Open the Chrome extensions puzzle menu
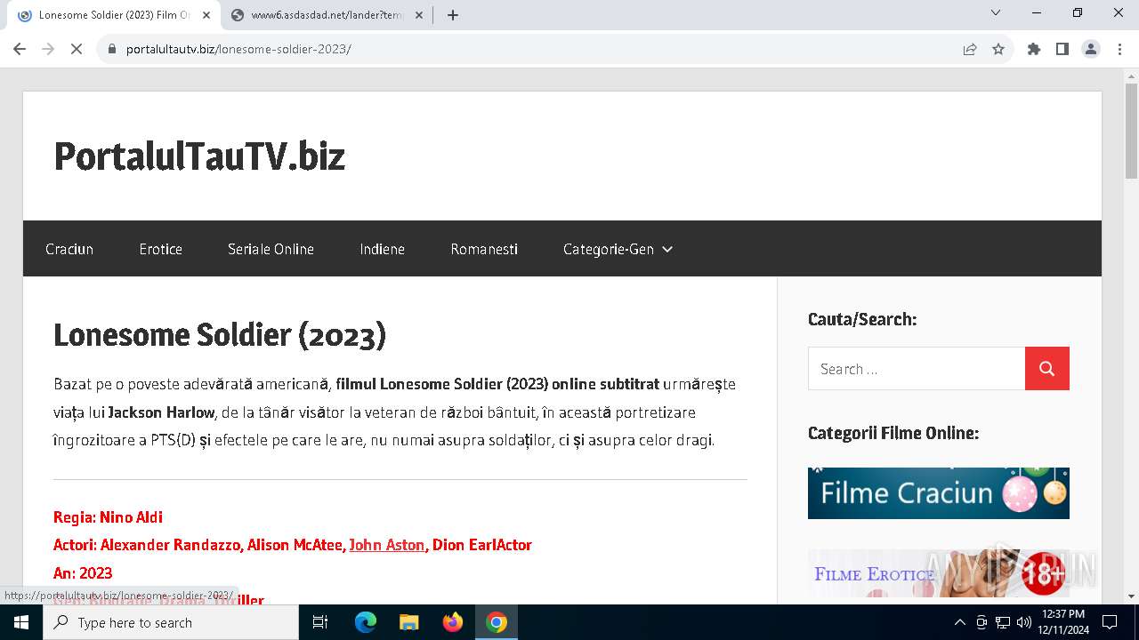Image resolution: width=1139 pixels, height=640 pixels. coord(1034,49)
